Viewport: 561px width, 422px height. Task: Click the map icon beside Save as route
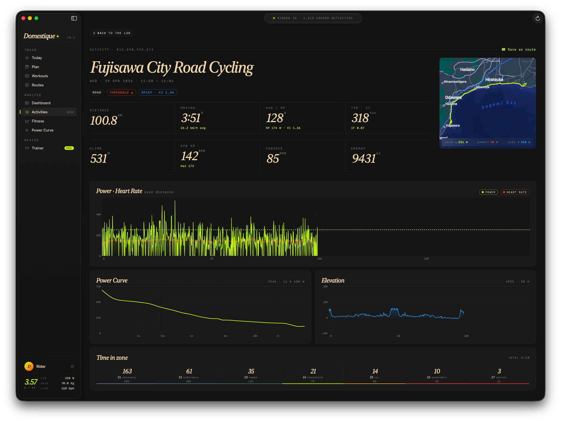pyautogui.click(x=503, y=49)
